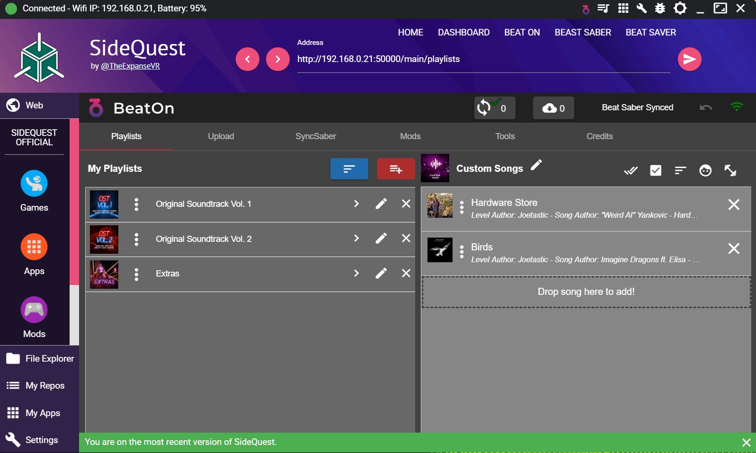Open the apps grid icon in title bar
The width and height of the screenshot is (756, 453).
(623, 8)
